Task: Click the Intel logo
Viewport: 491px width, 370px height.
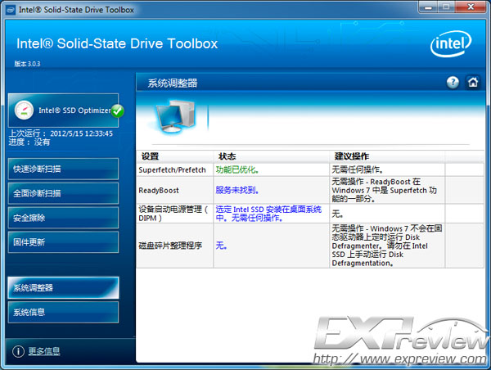Action: coord(451,44)
